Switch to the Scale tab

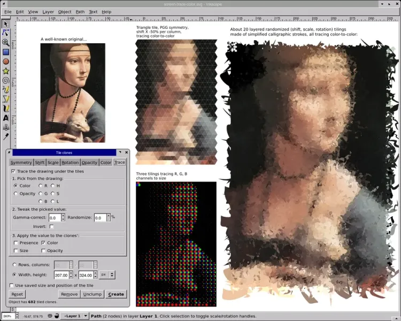tap(53, 163)
